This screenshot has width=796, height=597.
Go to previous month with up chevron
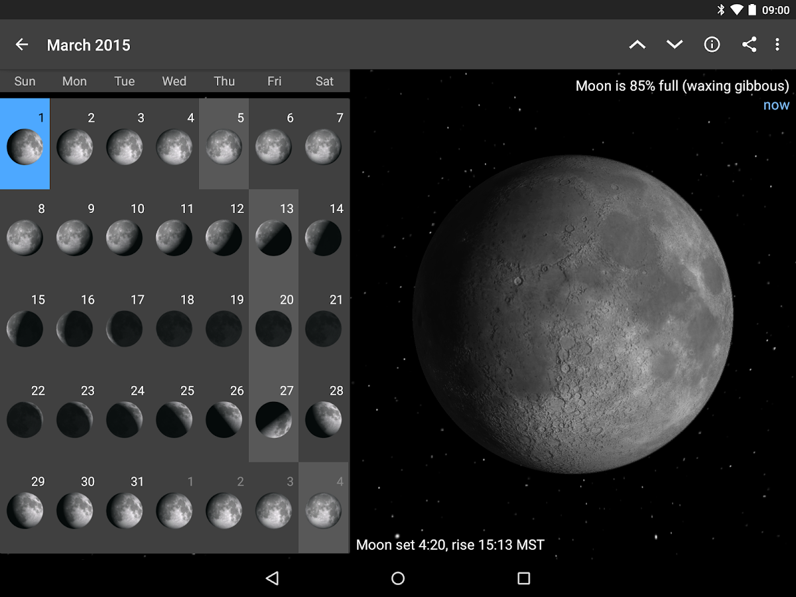pyautogui.click(x=637, y=44)
